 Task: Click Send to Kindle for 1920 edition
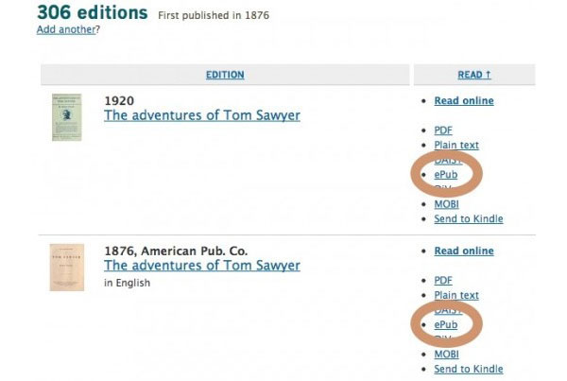469,219
